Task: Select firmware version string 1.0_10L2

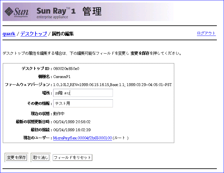Action: (112, 85)
